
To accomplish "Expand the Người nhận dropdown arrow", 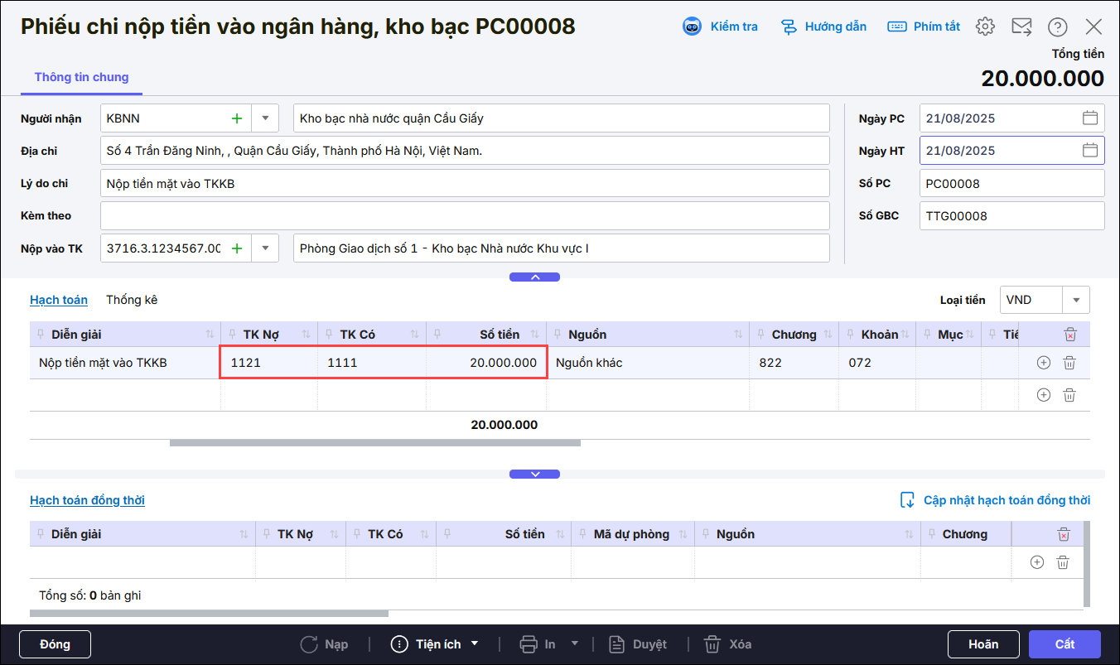I will click(x=265, y=118).
